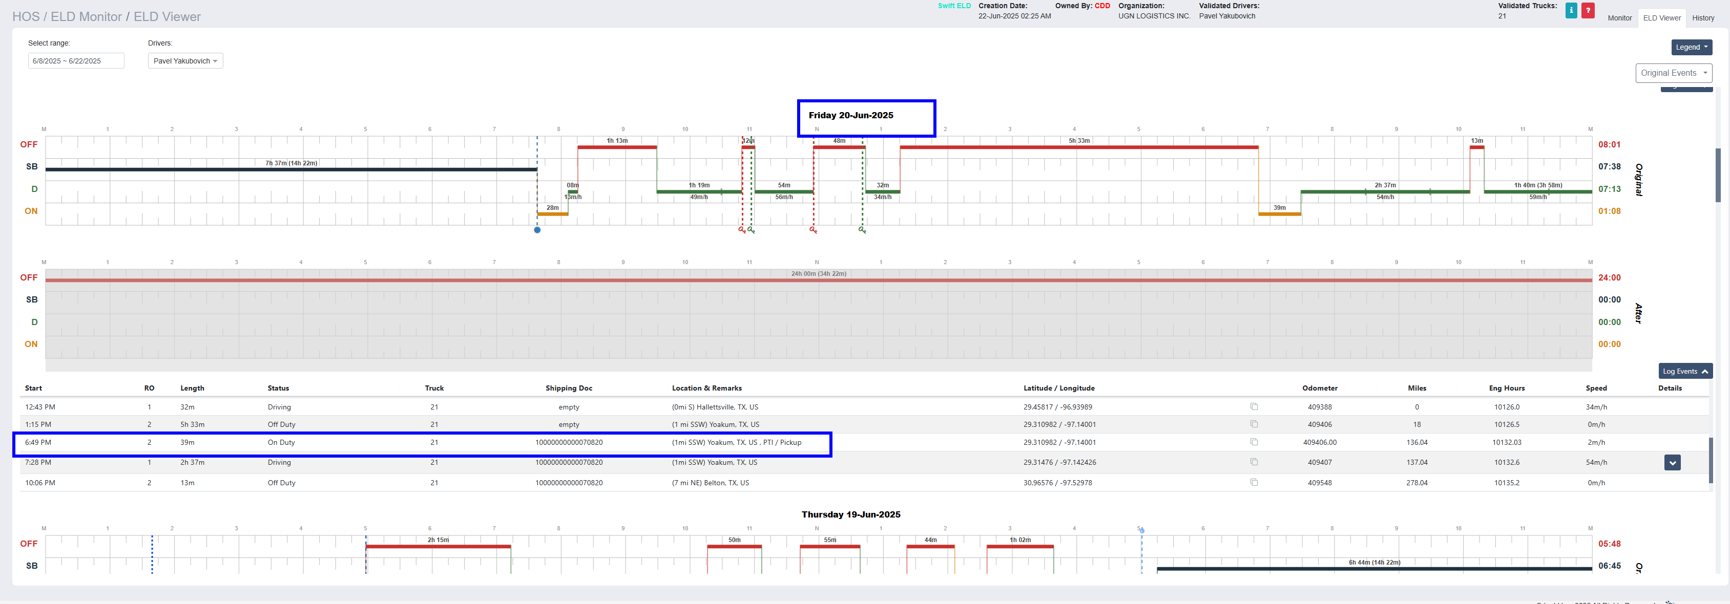Click the log events table scrollbar
The height and width of the screenshot is (604, 1730).
click(x=1711, y=460)
